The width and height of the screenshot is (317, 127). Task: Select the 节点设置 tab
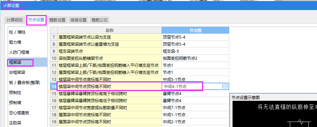36,20
